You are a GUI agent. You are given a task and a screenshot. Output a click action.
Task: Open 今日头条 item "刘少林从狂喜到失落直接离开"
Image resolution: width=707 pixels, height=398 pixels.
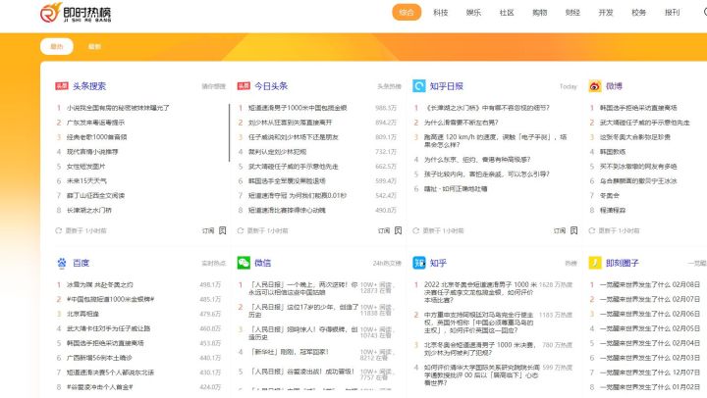(290, 123)
